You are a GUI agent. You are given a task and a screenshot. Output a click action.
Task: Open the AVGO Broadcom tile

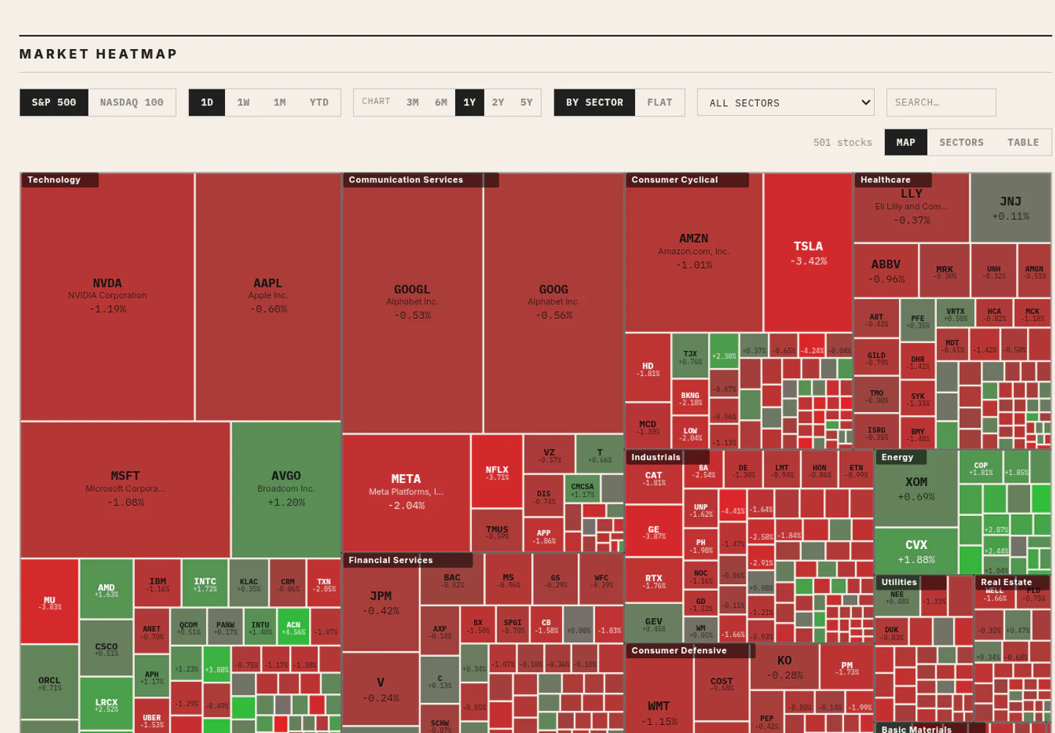(x=286, y=490)
